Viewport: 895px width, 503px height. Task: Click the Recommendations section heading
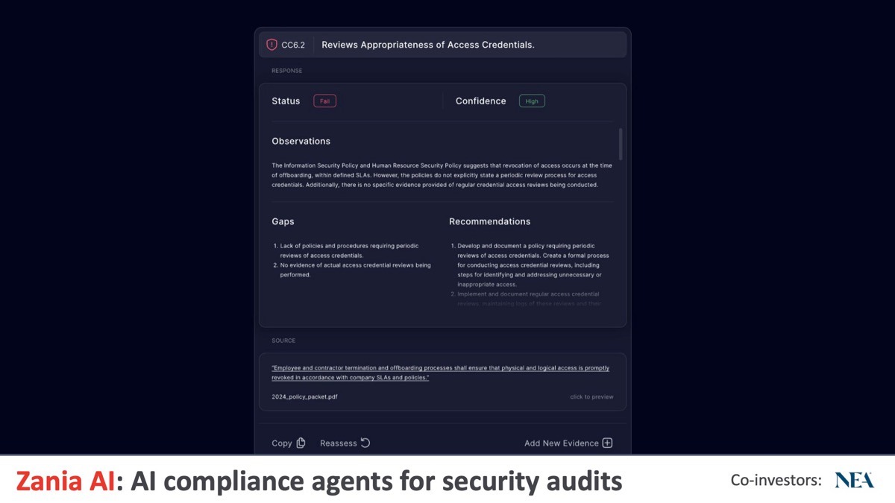click(489, 221)
